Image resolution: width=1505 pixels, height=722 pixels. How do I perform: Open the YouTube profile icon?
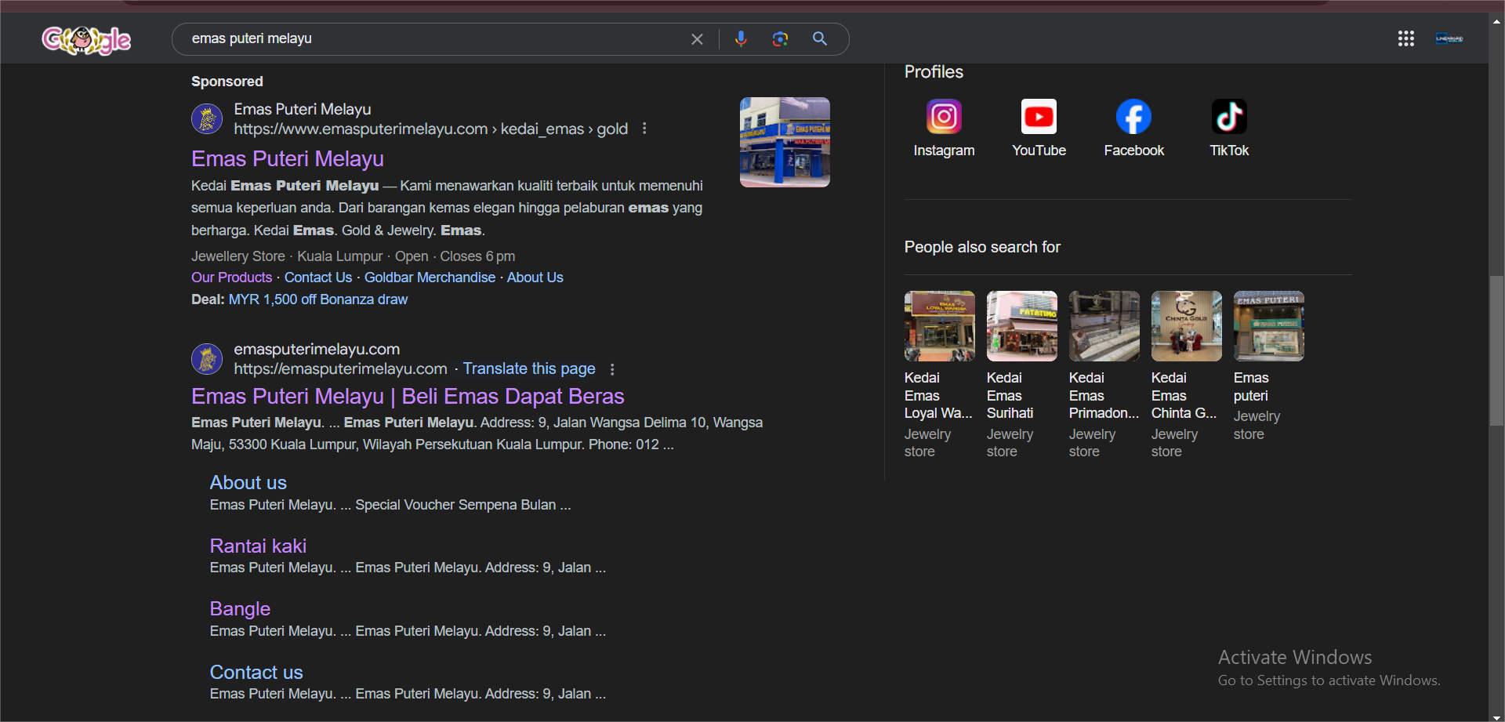pos(1039,117)
